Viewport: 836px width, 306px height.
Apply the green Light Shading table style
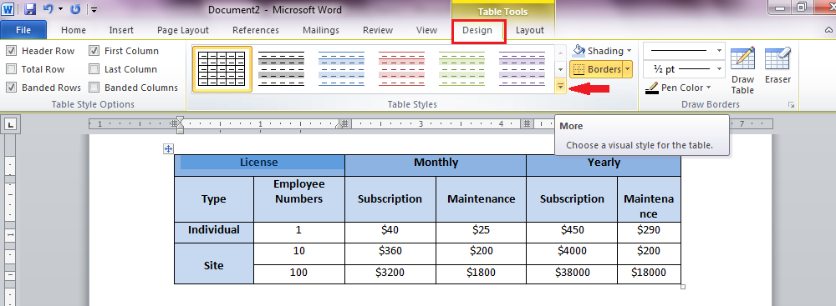tap(461, 69)
